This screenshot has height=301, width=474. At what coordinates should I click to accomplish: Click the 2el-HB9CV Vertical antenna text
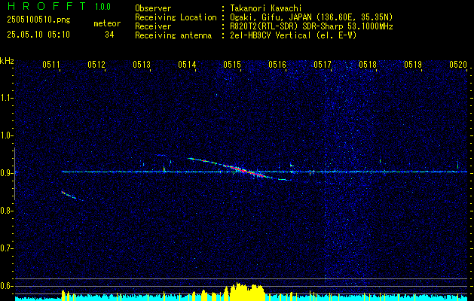tap(293, 35)
